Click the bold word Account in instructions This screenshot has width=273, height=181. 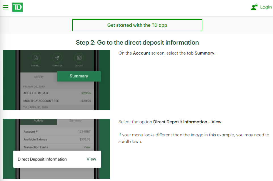pos(141,53)
